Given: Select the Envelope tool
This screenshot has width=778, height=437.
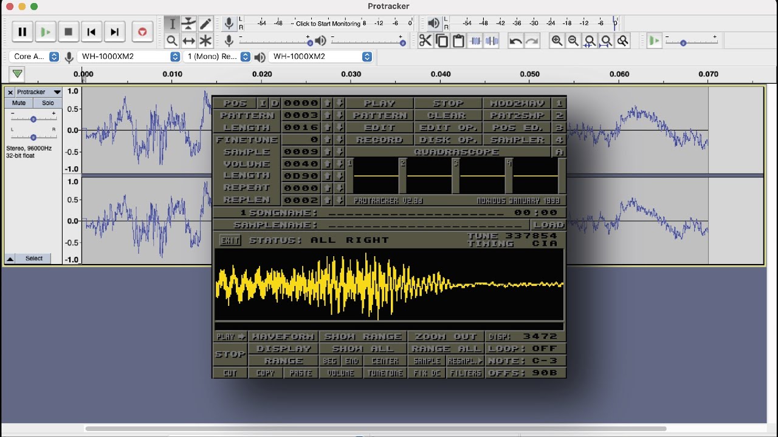Looking at the screenshot, I should click(189, 24).
